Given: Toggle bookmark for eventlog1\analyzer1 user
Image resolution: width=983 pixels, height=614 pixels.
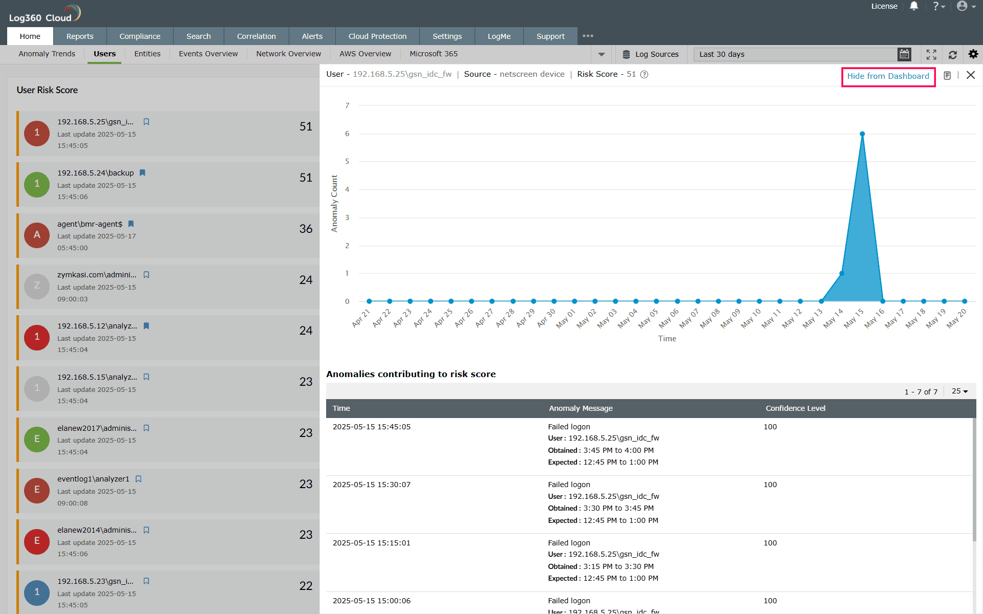Looking at the screenshot, I should click(x=138, y=479).
